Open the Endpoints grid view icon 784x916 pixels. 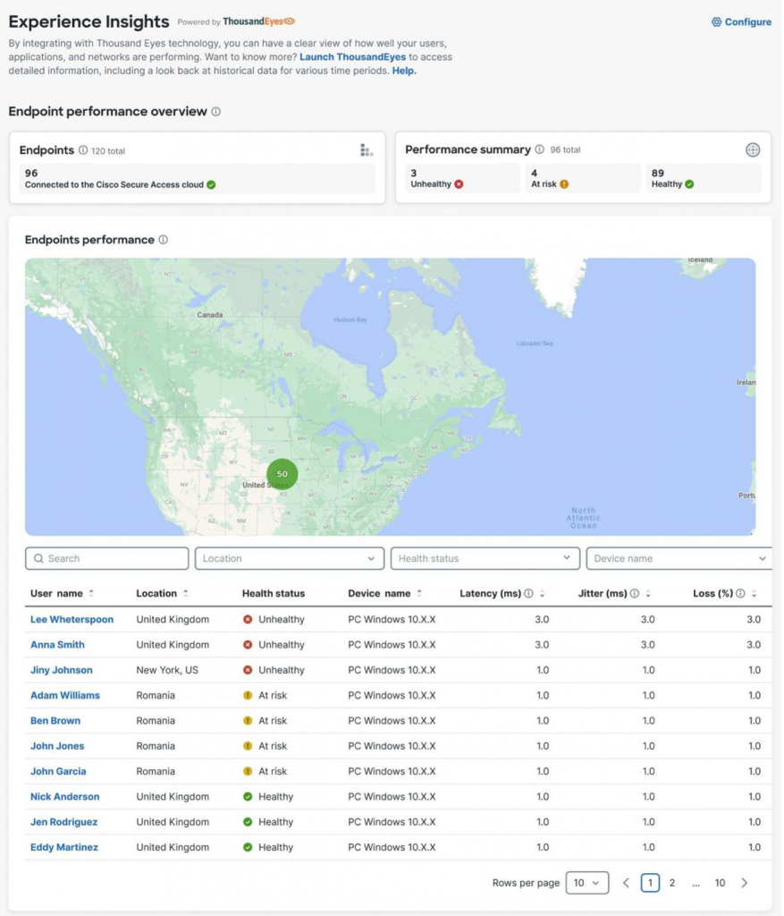(366, 149)
